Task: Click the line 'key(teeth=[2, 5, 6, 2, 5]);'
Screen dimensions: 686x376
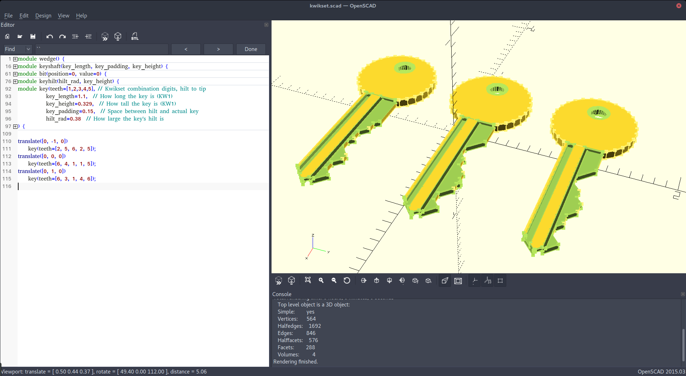Action: 62,149
